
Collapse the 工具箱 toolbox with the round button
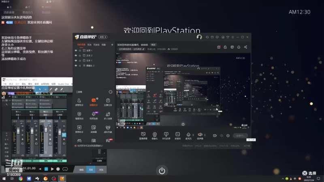[111, 92]
